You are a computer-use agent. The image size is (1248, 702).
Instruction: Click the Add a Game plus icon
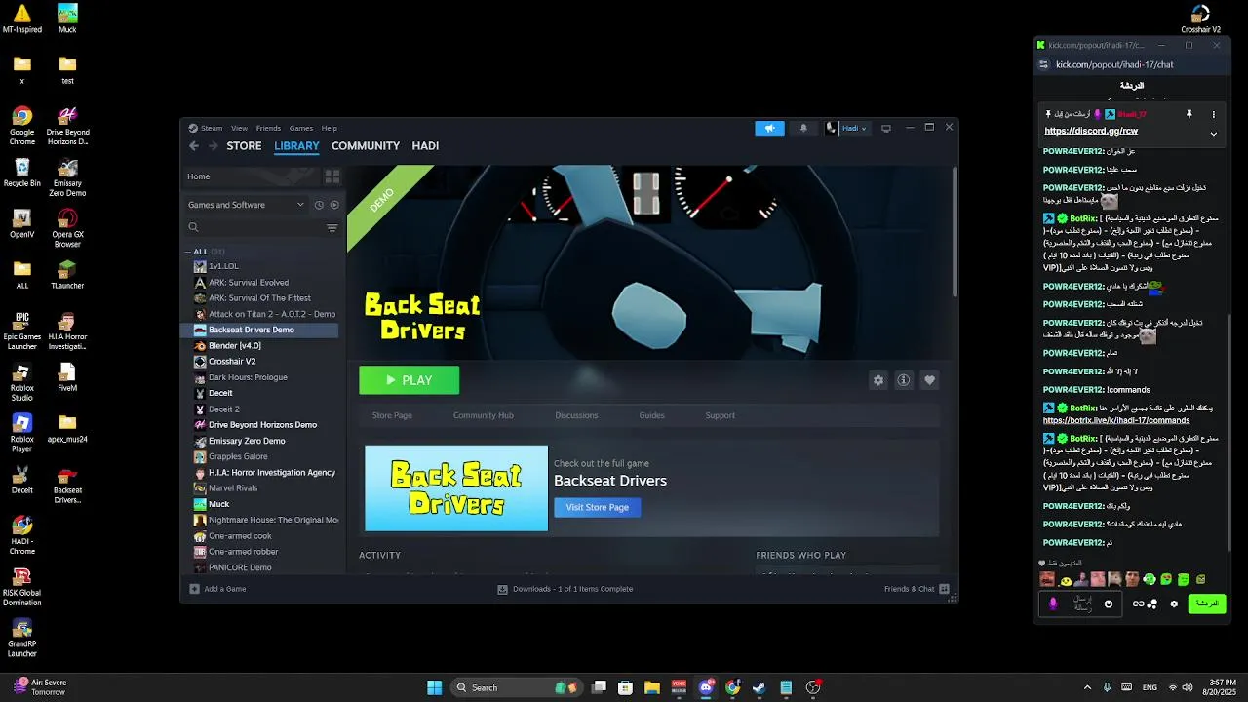[194, 589]
